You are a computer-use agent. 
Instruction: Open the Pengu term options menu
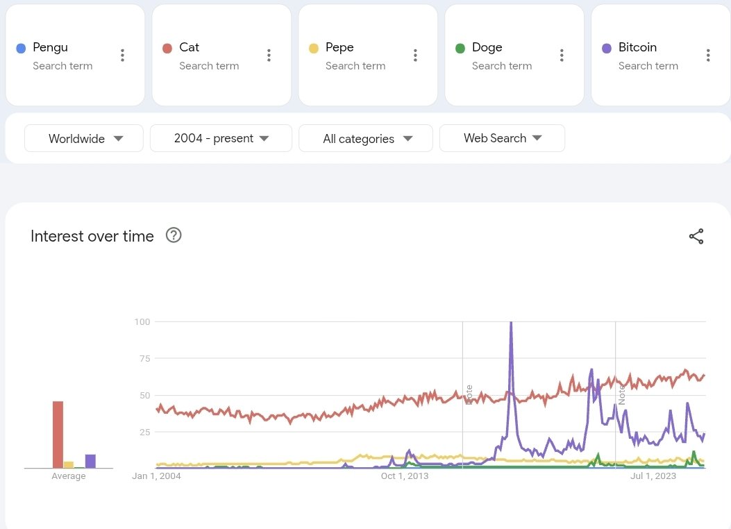pos(122,55)
